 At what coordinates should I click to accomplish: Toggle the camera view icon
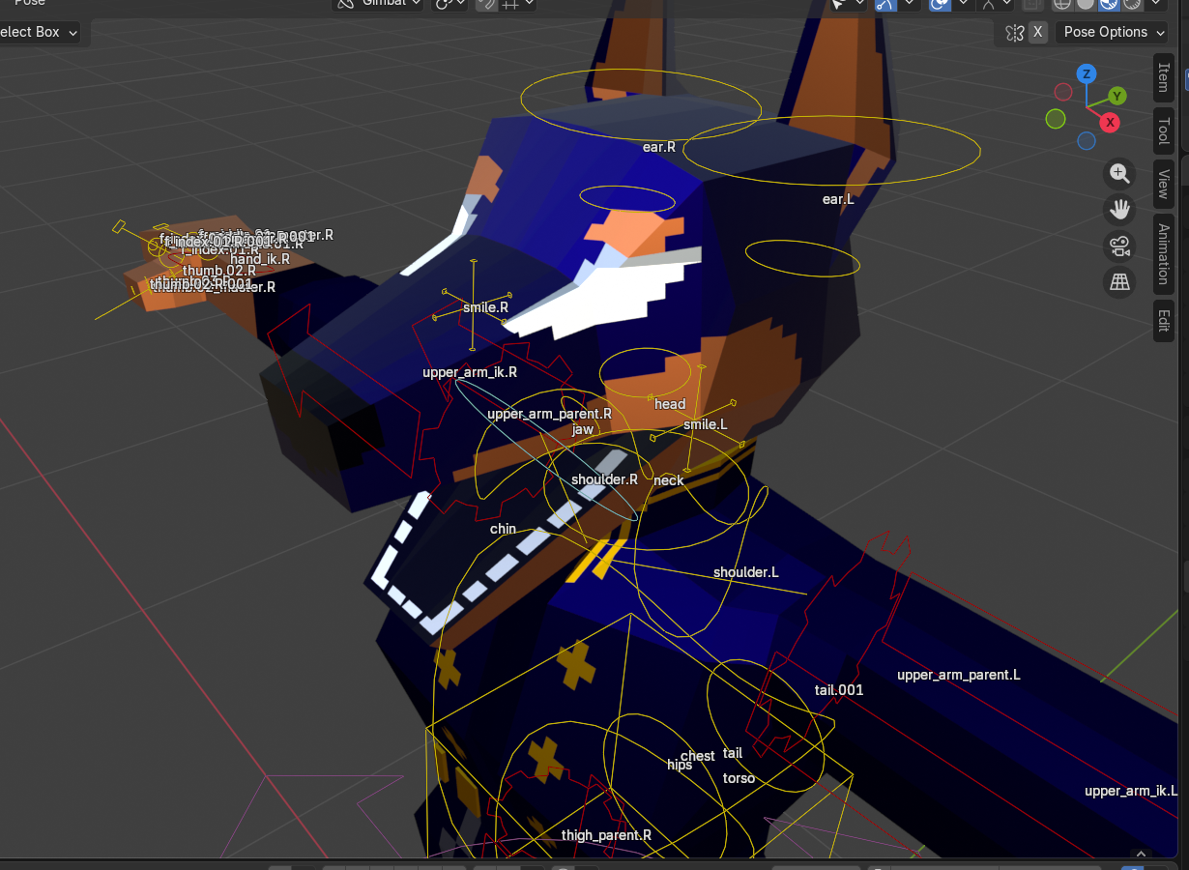pos(1119,246)
